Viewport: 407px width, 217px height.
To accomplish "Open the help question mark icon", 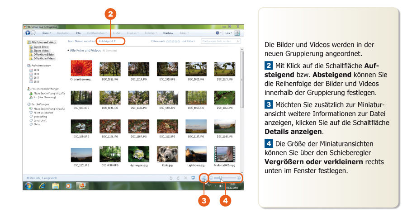I will point(218,33).
